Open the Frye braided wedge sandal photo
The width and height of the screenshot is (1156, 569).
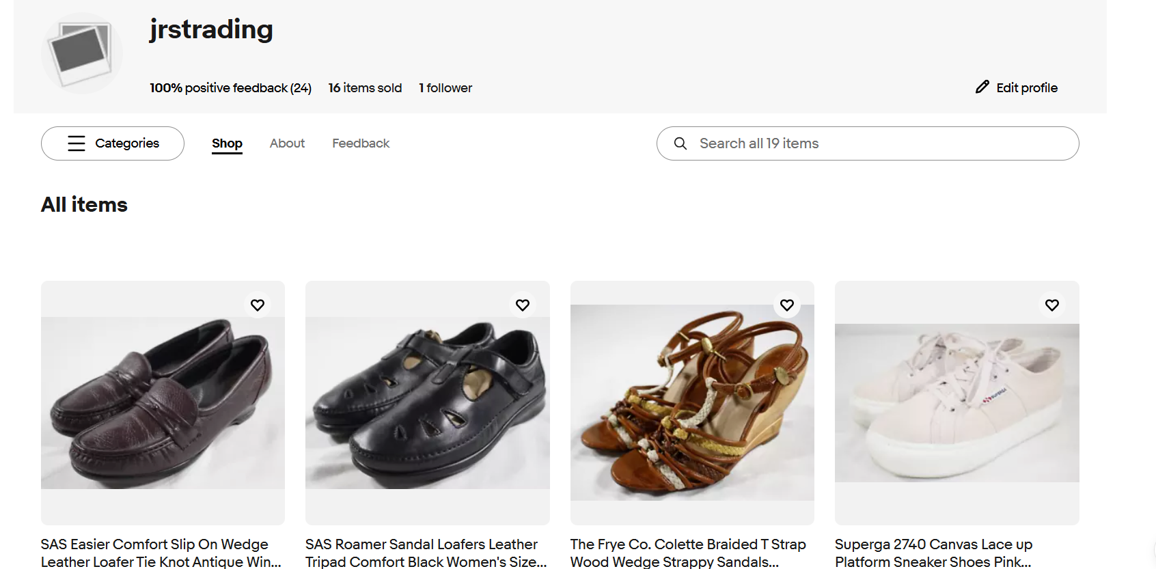point(692,403)
